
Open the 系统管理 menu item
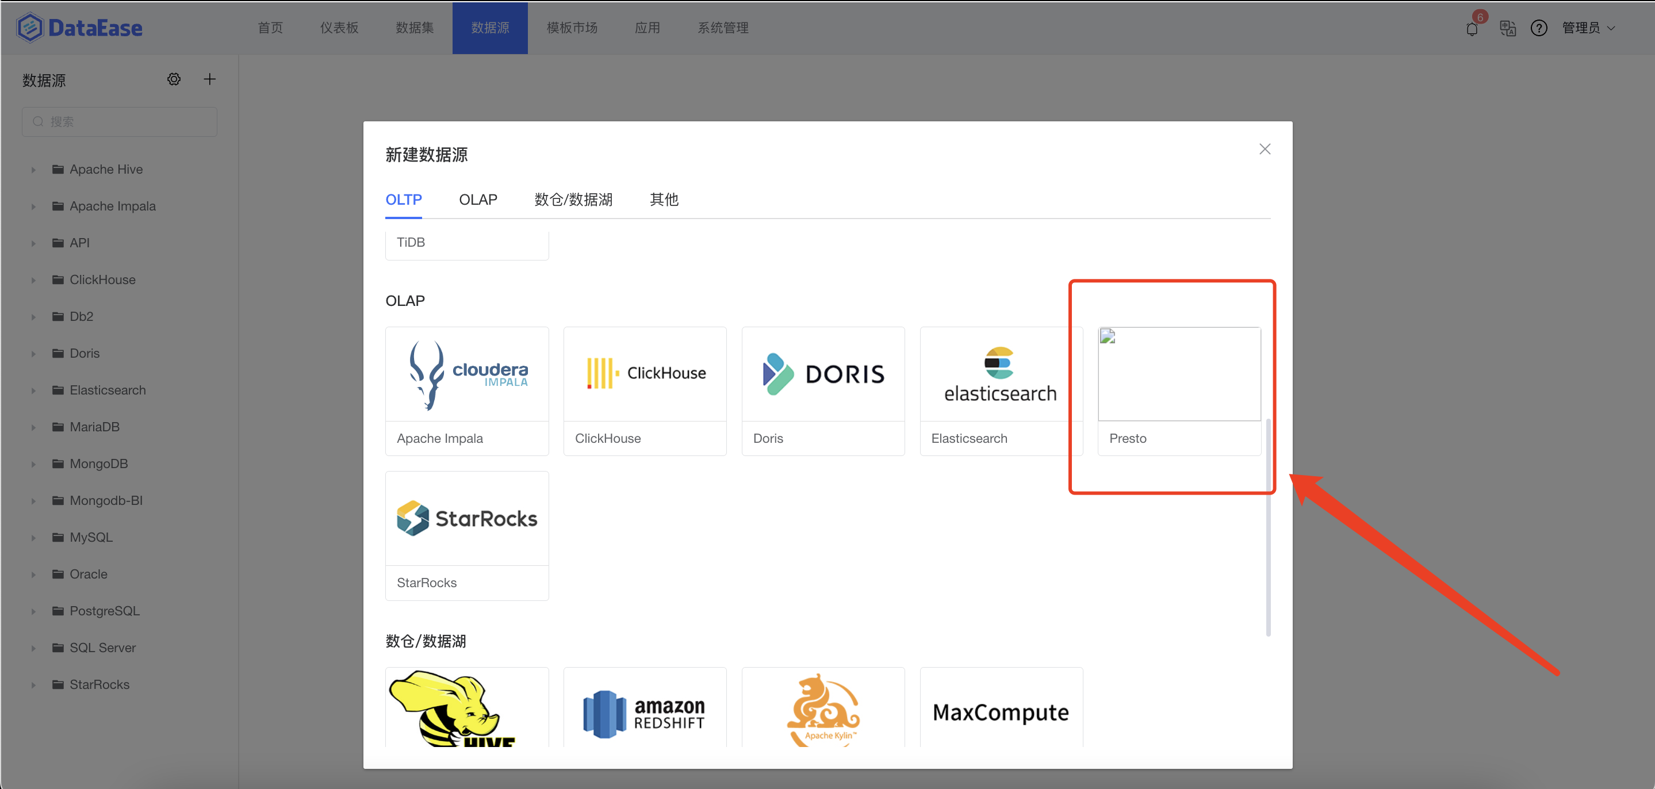pos(722,28)
